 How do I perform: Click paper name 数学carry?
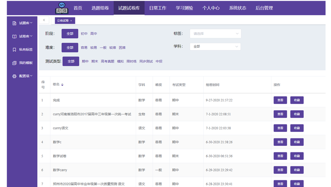tap(60, 170)
